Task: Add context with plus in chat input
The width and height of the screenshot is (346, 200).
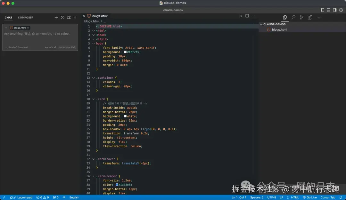Action: (6, 28)
